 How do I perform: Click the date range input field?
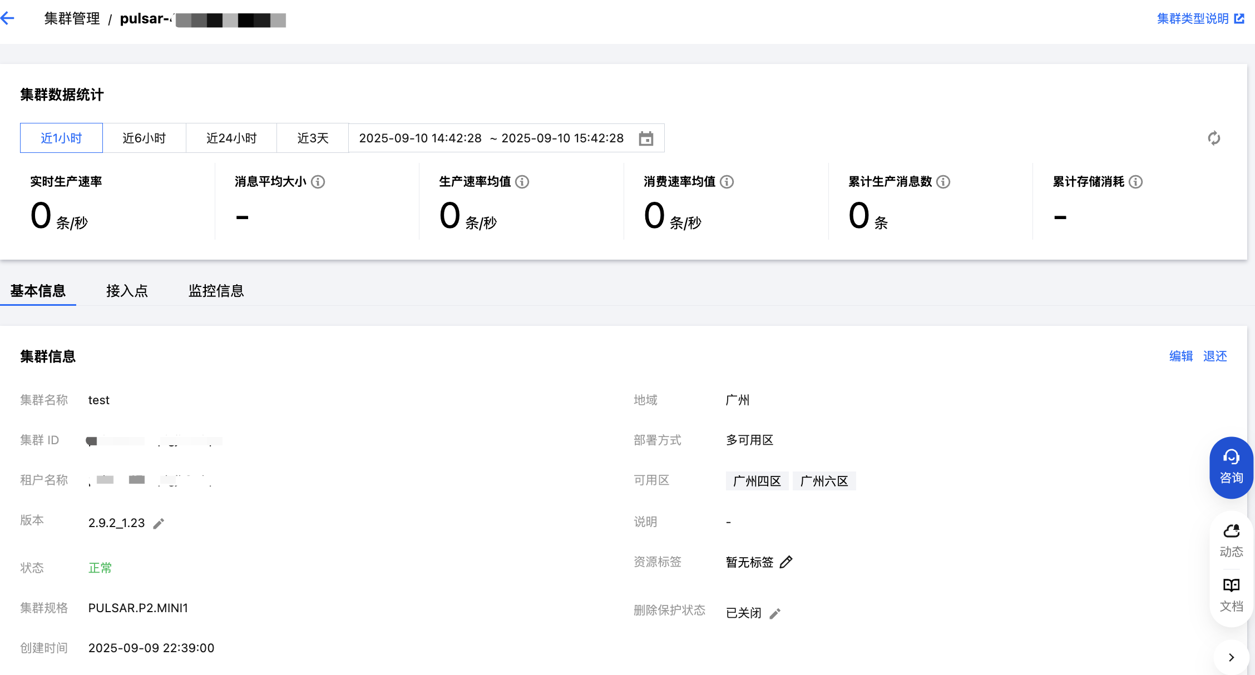491,138
